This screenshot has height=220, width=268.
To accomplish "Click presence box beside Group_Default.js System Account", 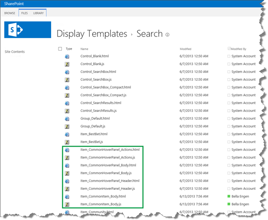I will pos(229,126).
